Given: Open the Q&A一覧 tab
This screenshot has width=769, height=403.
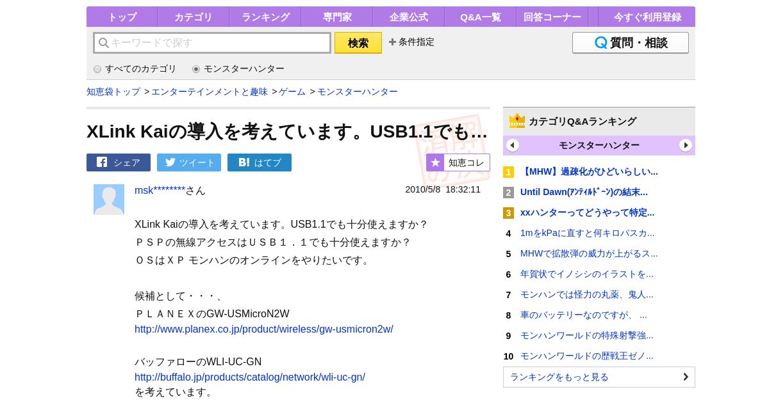Looking at the screenshot, I should (481, 17).
